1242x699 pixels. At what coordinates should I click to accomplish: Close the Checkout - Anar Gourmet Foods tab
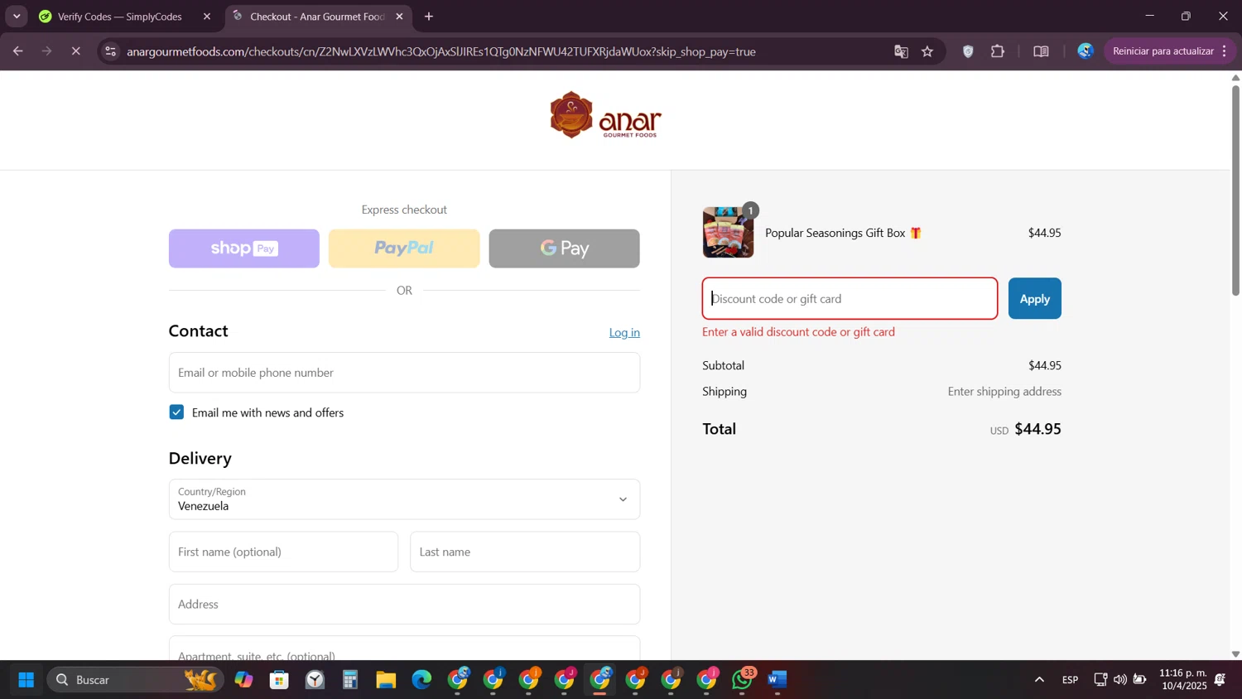point(399,17)
